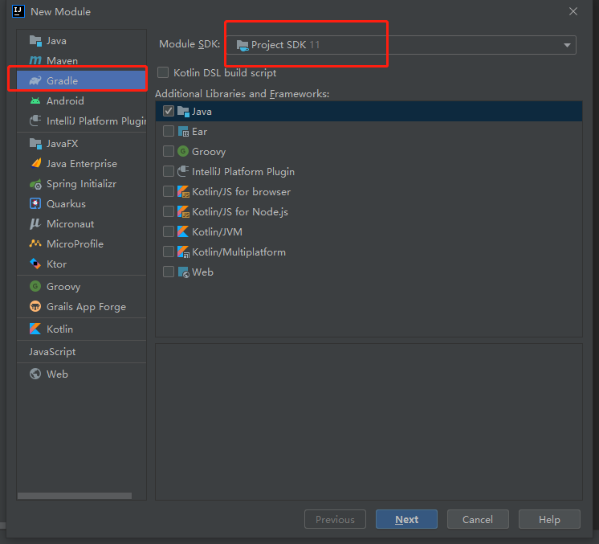
Task: Click the Java Enterprise flame icon
Action: pos(35,164)
